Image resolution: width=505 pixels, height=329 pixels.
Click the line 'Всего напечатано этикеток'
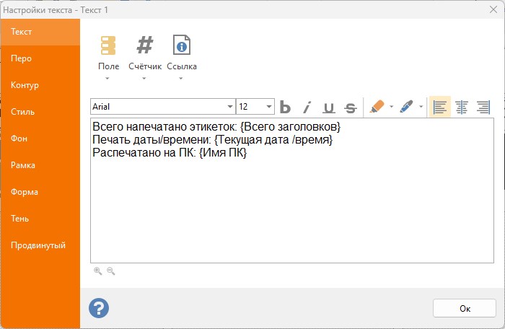pos(216,127)
